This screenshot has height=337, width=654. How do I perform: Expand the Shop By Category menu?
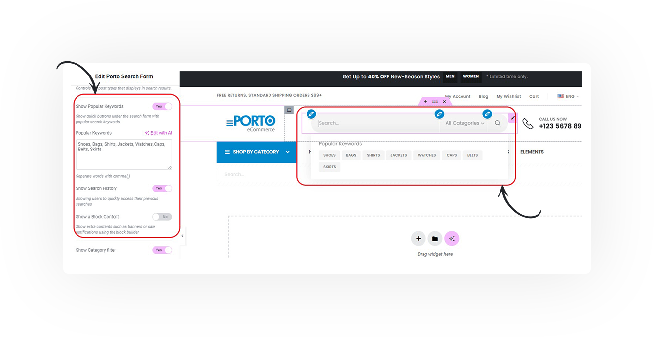click(x=257, y=152)
